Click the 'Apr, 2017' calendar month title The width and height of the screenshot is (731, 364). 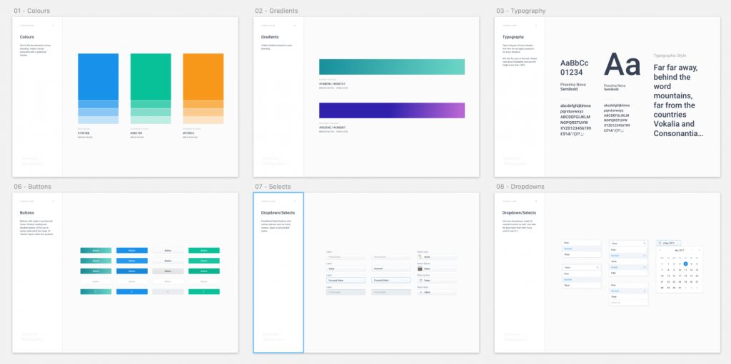point(680,251)
